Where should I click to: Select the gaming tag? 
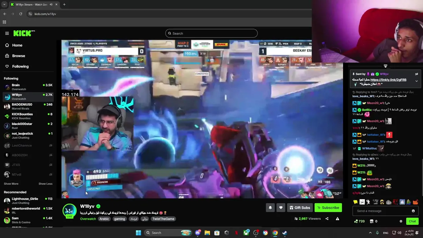coord(120,219)
